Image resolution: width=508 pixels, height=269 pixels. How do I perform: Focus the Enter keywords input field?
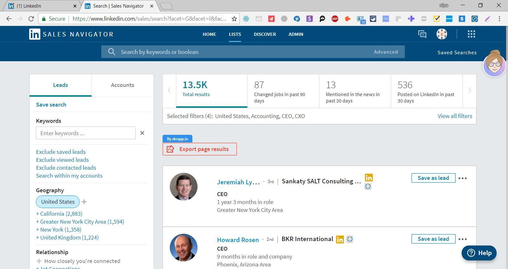point(86,133)
